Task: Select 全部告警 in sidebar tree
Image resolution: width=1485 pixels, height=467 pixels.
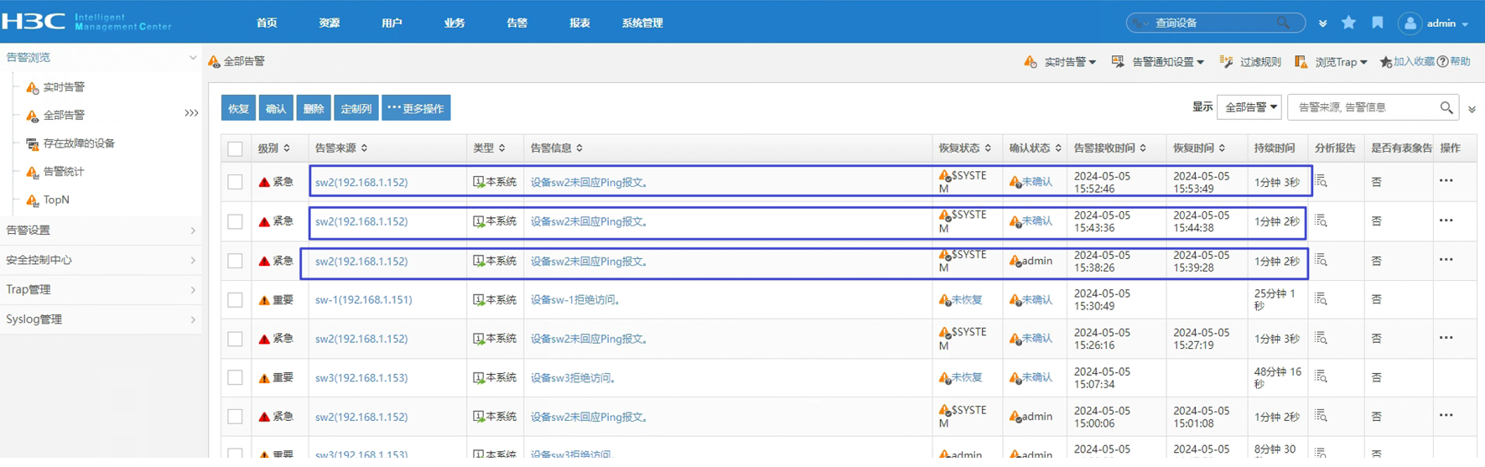Action: [64, 115]
